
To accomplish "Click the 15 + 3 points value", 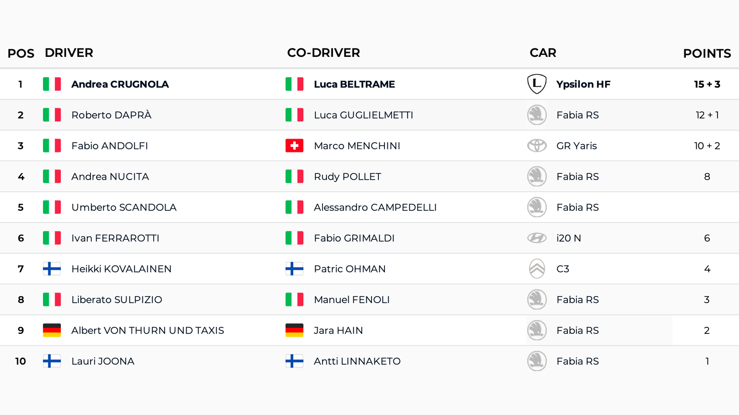I will 707,84.
